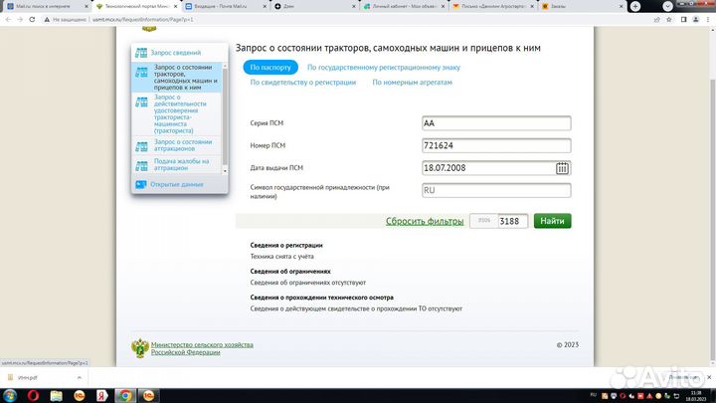Open the PSM issue date calendar picker
This screenshot has width=716, height=403.
[x=563, y=167]
